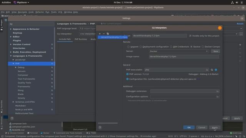The image size is (246, 138).
Task: Select the Docker Compose remote option
Action: [x=211, y=47]
